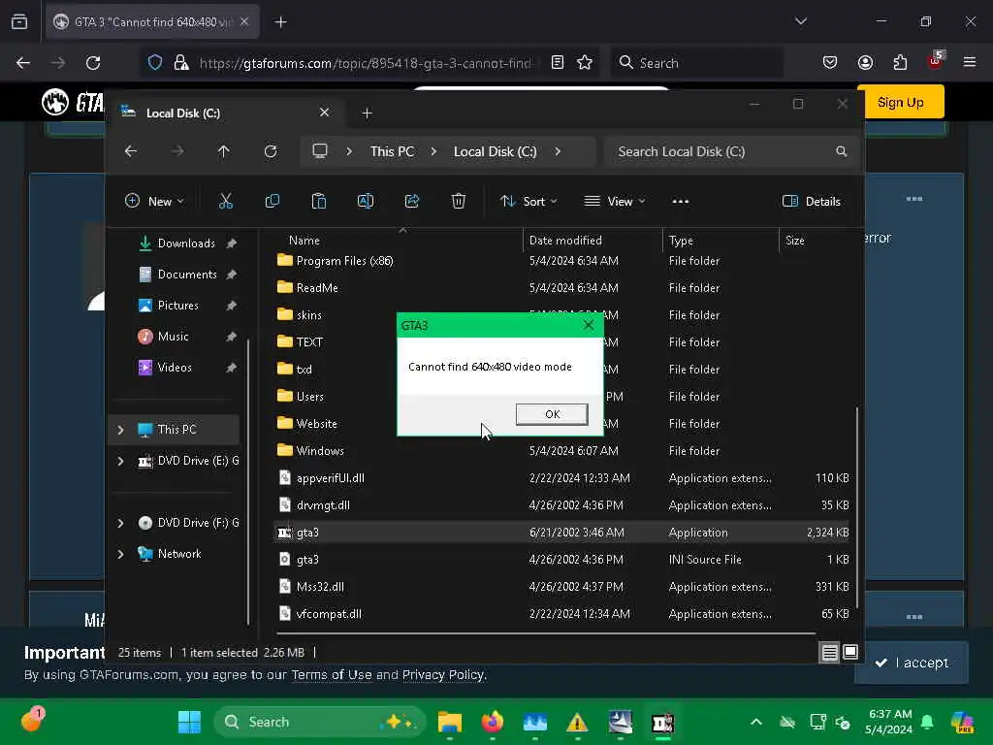Click Local Disk (C:) in address breadcrumb
993x745 pixels.
tap(496, 151)
